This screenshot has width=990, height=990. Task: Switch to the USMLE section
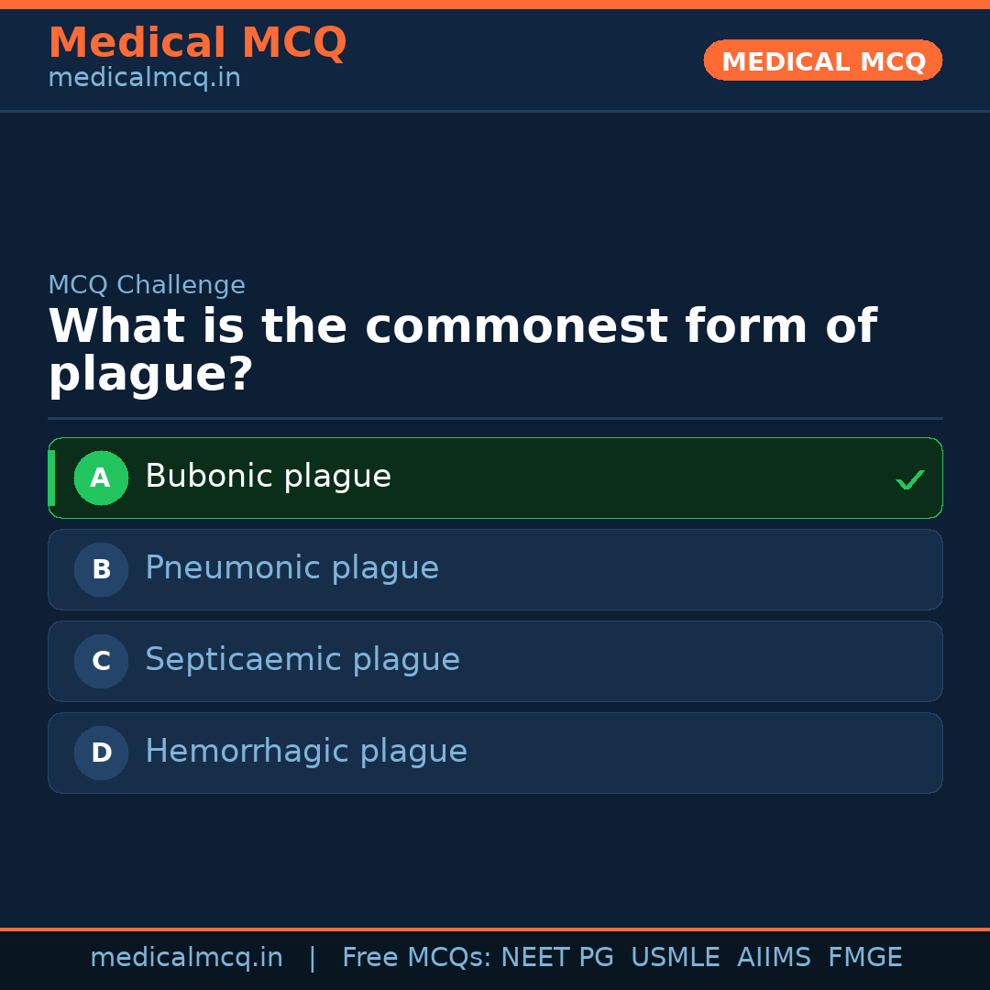[x=676, y=956]
